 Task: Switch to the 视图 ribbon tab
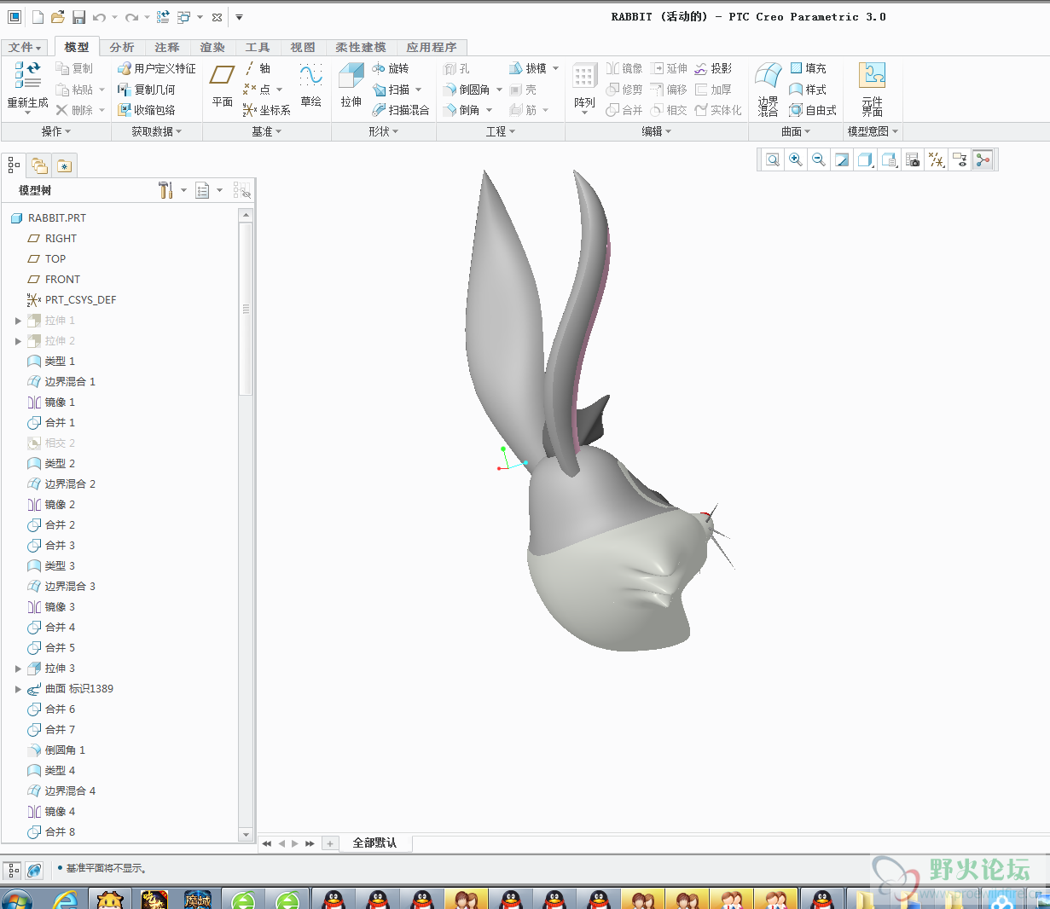coord(303,48)
